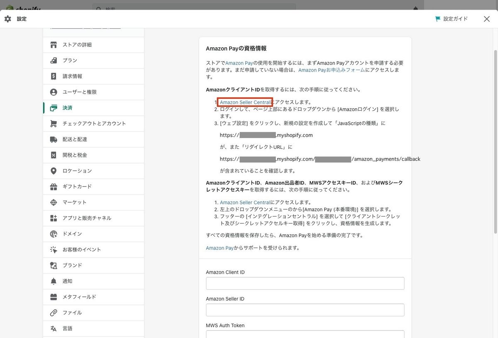The width and height of the screenshot is (498, 338).
Task: Open the ストアの詳細 settings menu item
Action: (93, 45)
